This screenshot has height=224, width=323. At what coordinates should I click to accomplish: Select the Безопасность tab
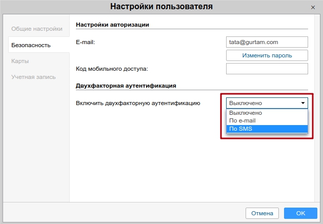[x=31, y=45]
